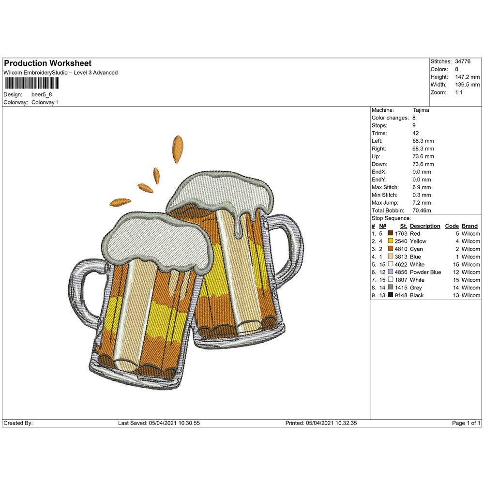Click the right beer mug handle

pyautogui.click(x=287, y=247)
